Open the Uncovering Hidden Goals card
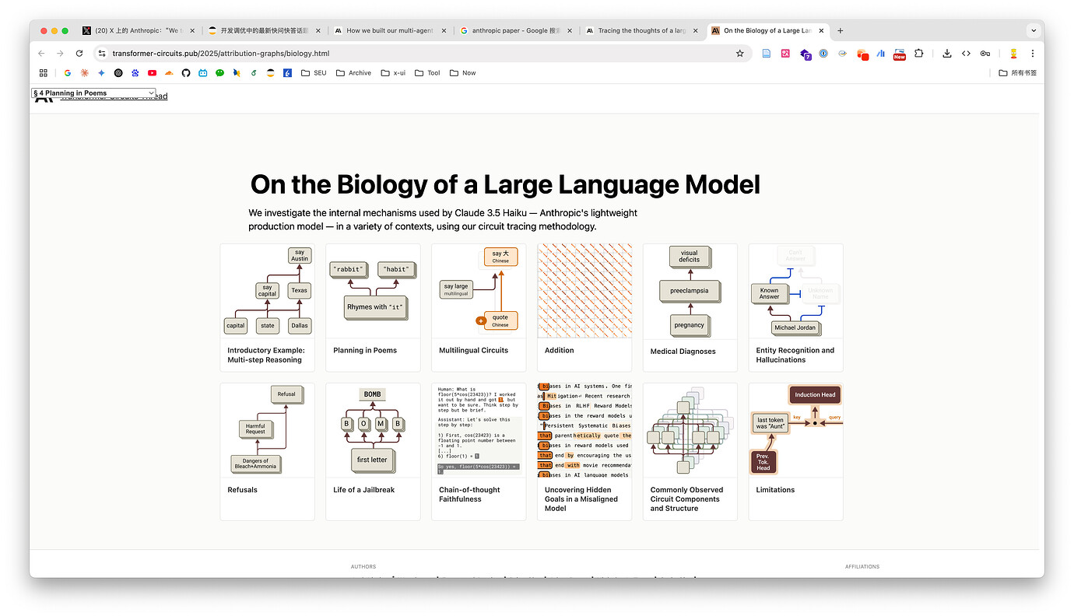Screen dimensions: 1074x616 point(584,452)
